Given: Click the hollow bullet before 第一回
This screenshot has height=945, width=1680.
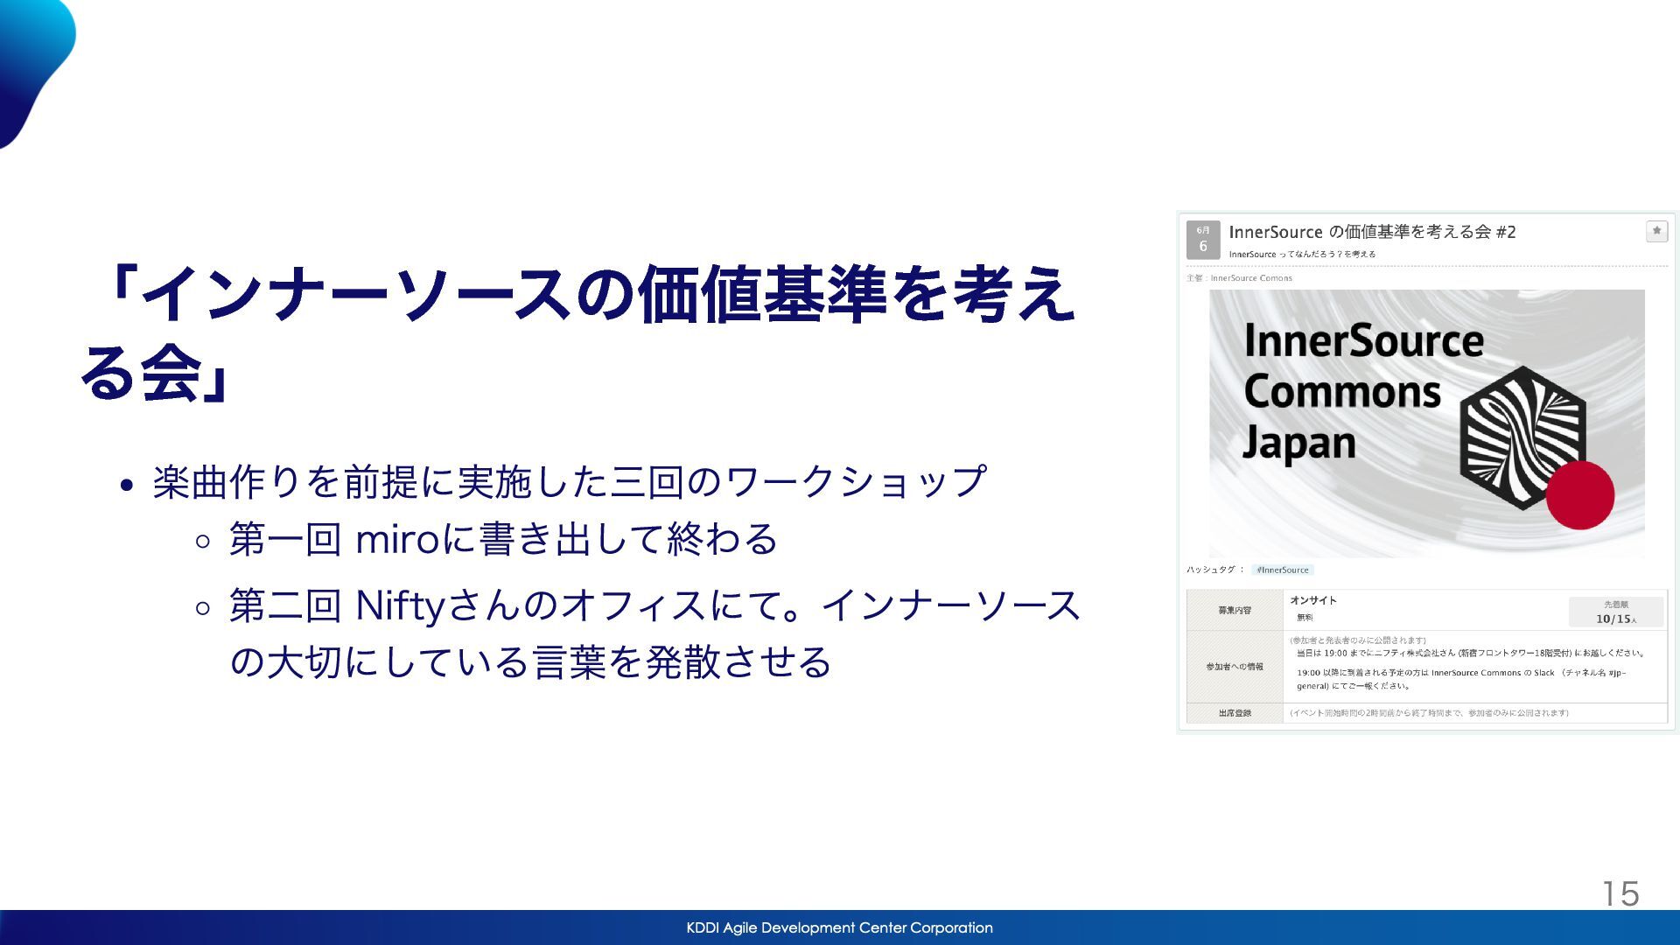Looking at the screenshot, I should point(203,542).
